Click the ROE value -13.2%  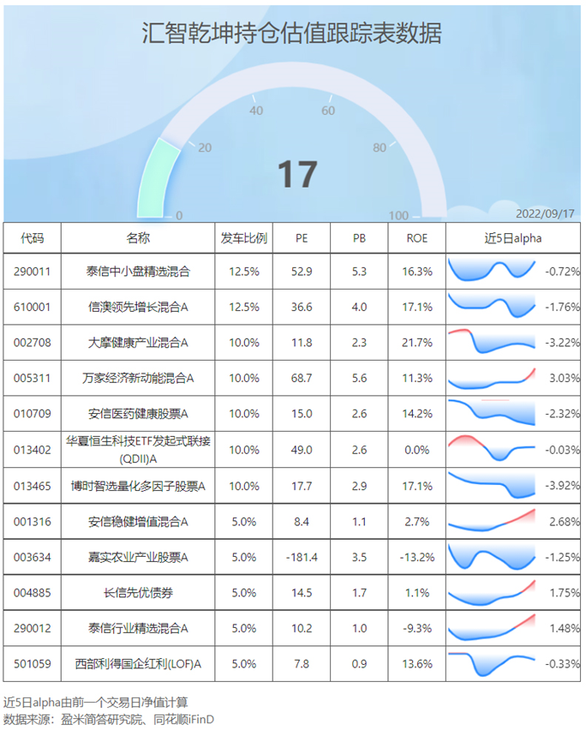click(x=417, y=557)
